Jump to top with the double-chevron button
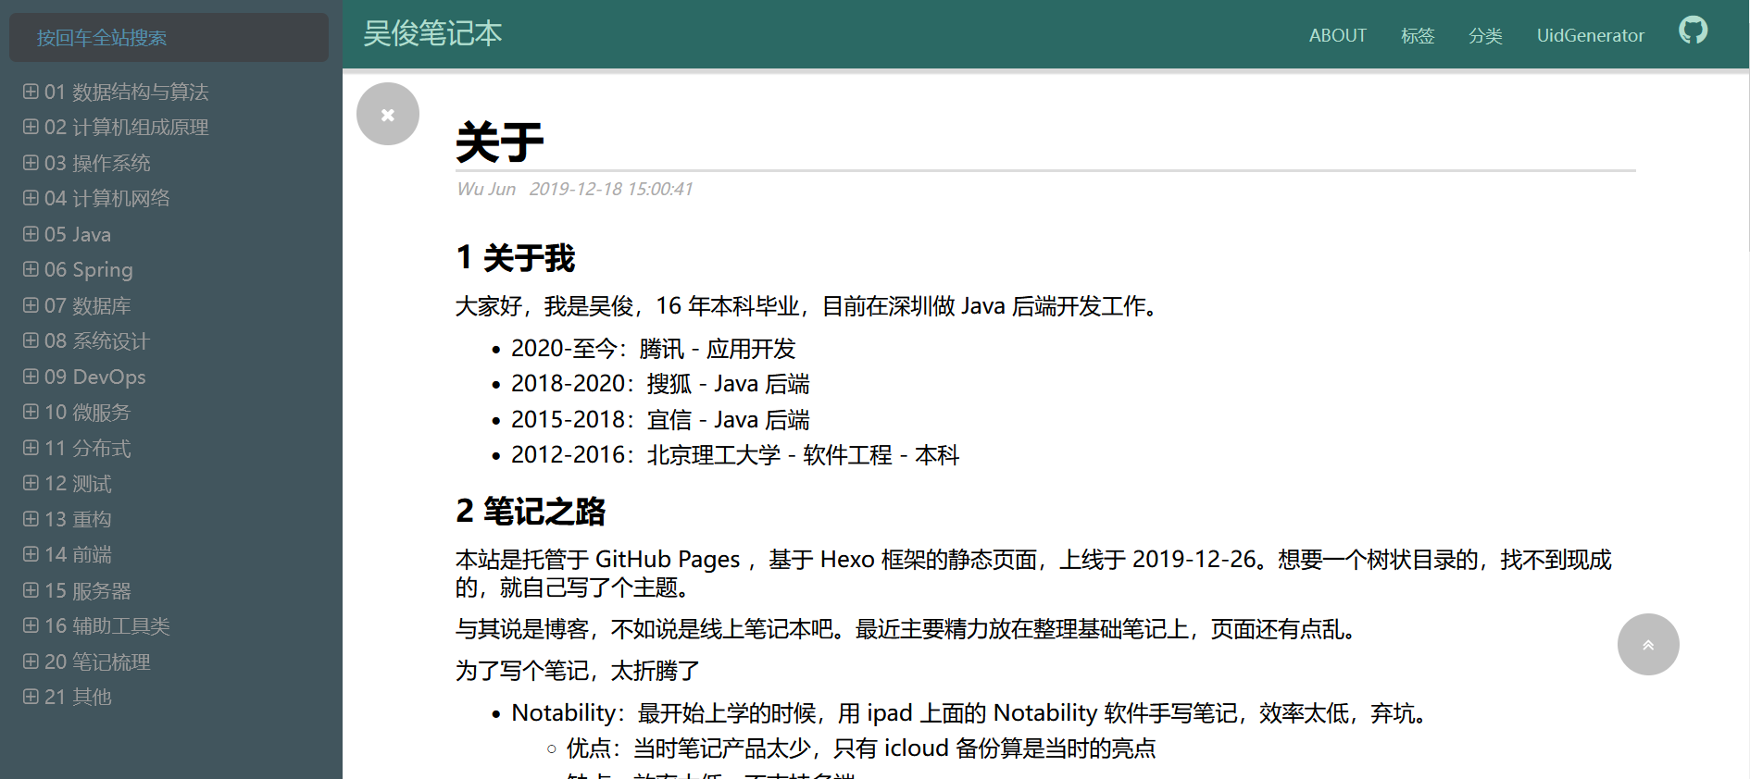The image size is (1750, 779). (1648, 644)
